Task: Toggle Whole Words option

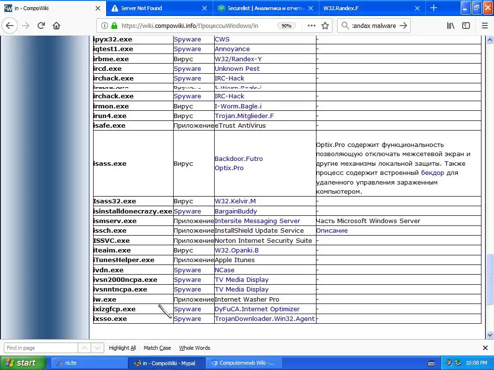Action: [x=194, y=348]
